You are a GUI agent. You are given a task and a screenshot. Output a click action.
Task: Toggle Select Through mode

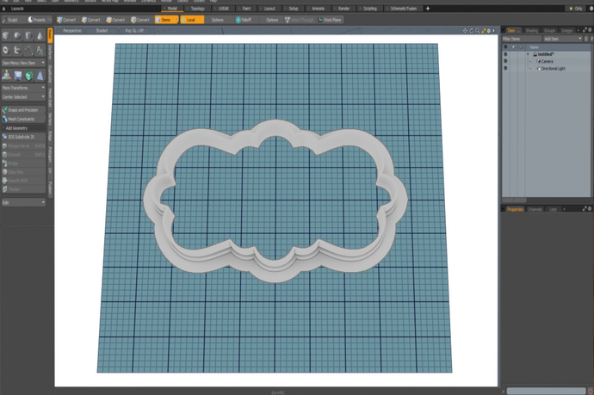click(x=300, y=20)
